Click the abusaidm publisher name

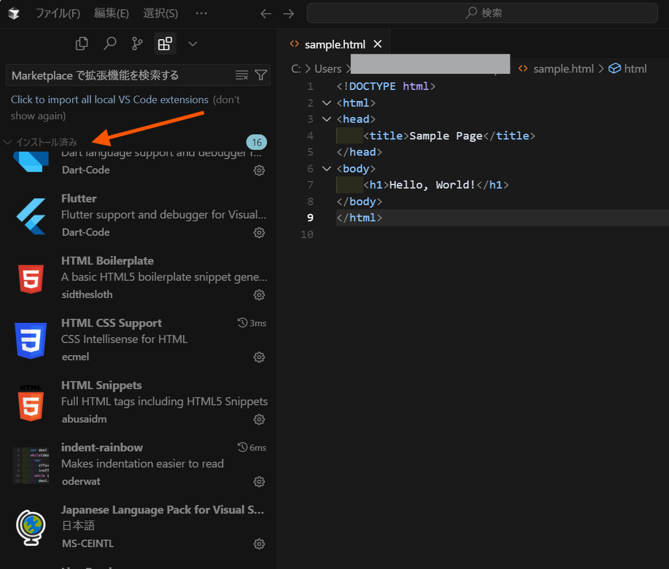[x=84, y=419]
